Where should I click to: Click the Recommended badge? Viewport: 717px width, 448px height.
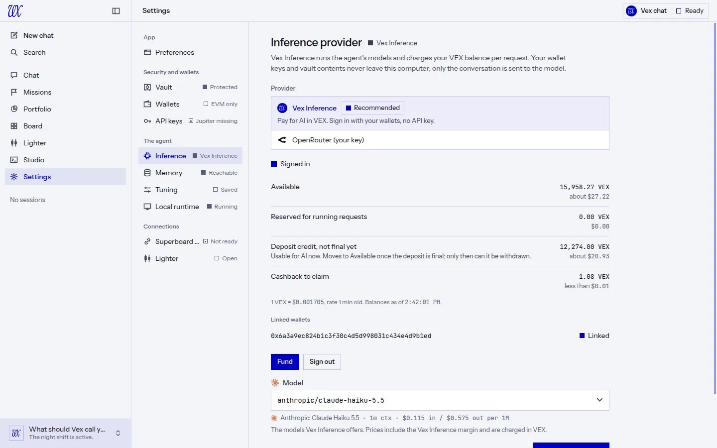(373, 108)
